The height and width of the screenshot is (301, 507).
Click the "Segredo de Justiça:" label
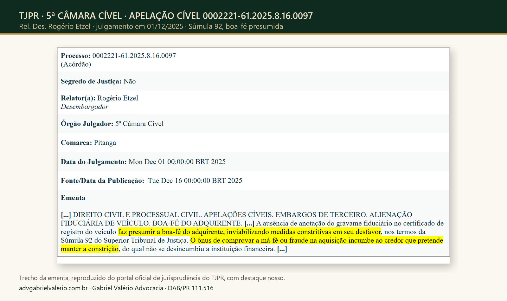[91, 81]
